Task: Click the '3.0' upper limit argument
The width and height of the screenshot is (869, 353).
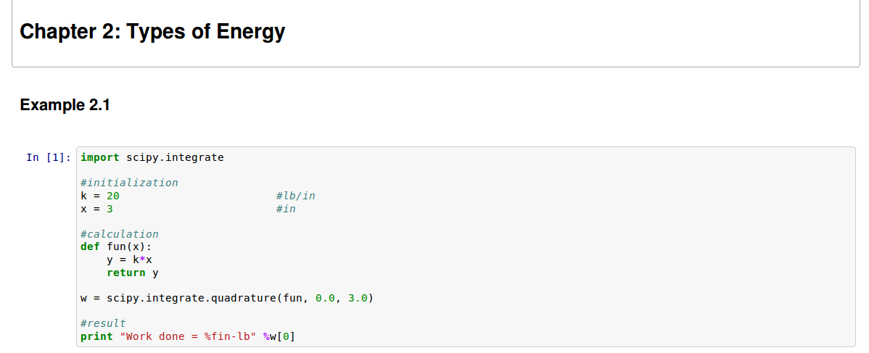Action: [x=358, y=299]
